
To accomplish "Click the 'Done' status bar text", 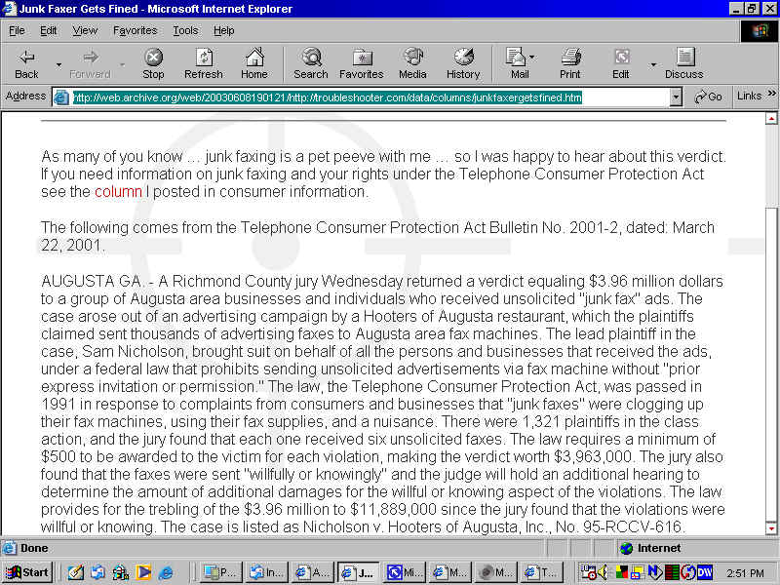I will point(34,548).
